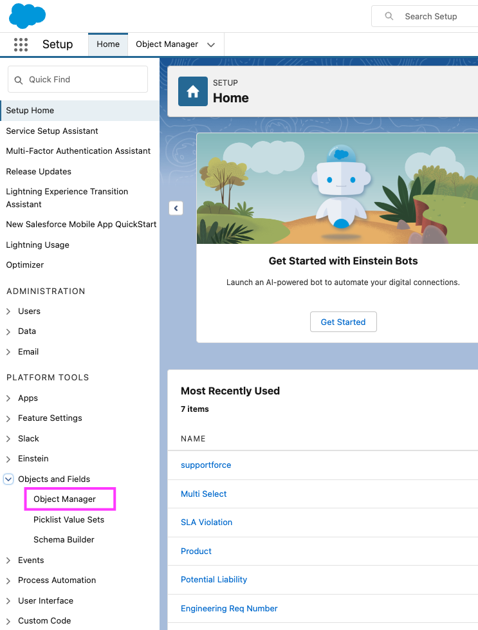
Task: Click the 7 items count text
Action: (195, 409)
